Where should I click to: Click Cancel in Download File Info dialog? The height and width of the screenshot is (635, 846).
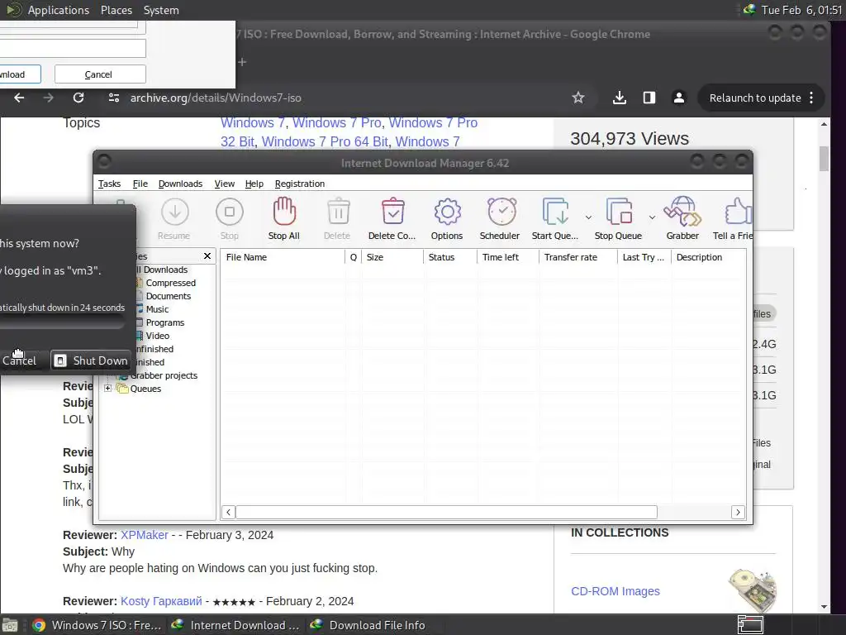click(100, 74)
